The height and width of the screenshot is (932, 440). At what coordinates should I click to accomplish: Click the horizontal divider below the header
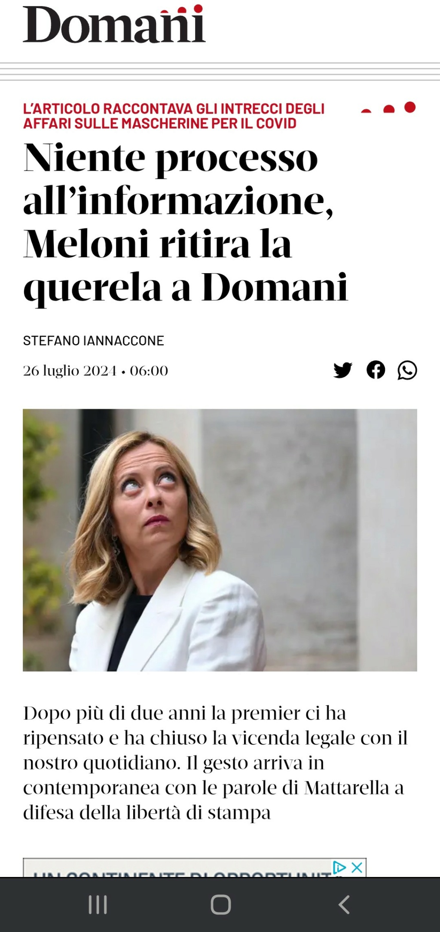pos(220,71)
